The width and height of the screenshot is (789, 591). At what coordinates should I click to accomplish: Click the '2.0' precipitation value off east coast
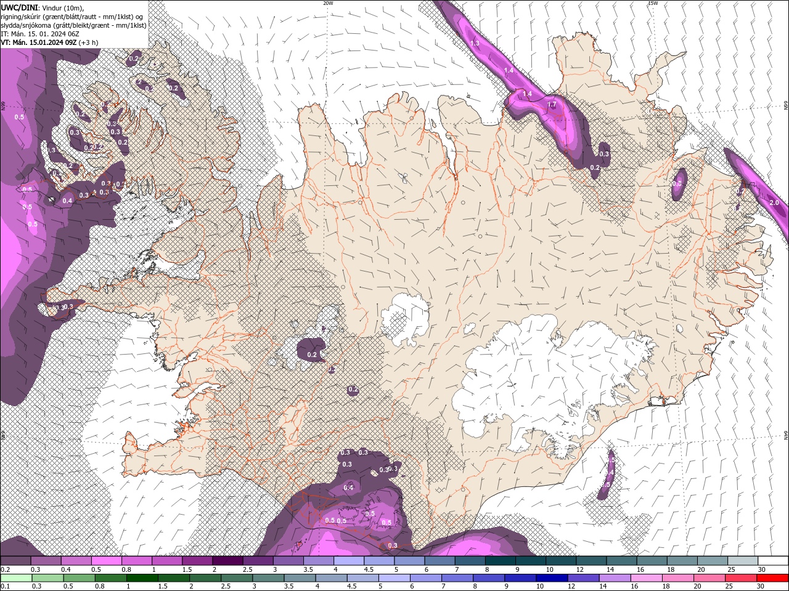click(x=774, y=203)
